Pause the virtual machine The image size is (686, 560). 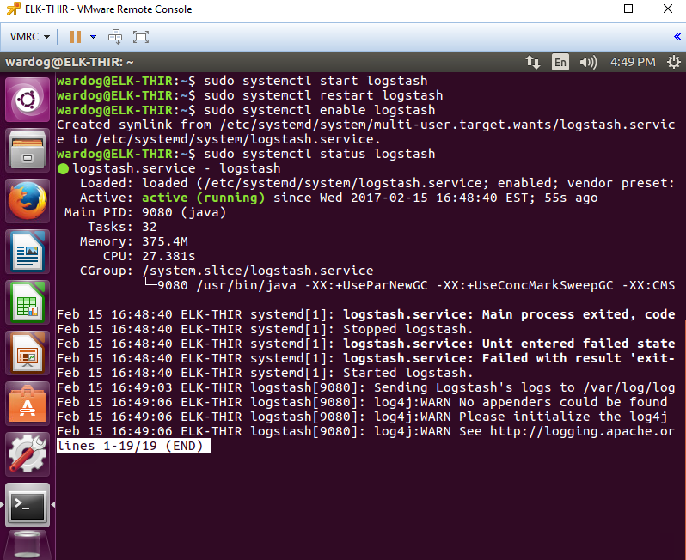point(76,37)
